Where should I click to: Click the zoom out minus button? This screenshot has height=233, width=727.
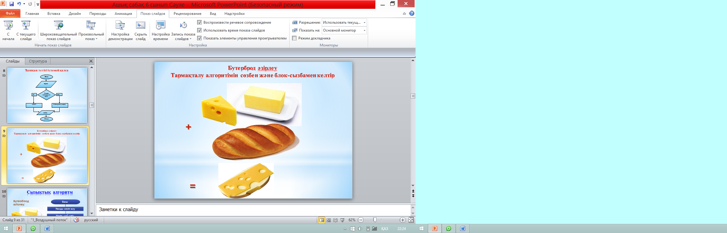(361, 220)
